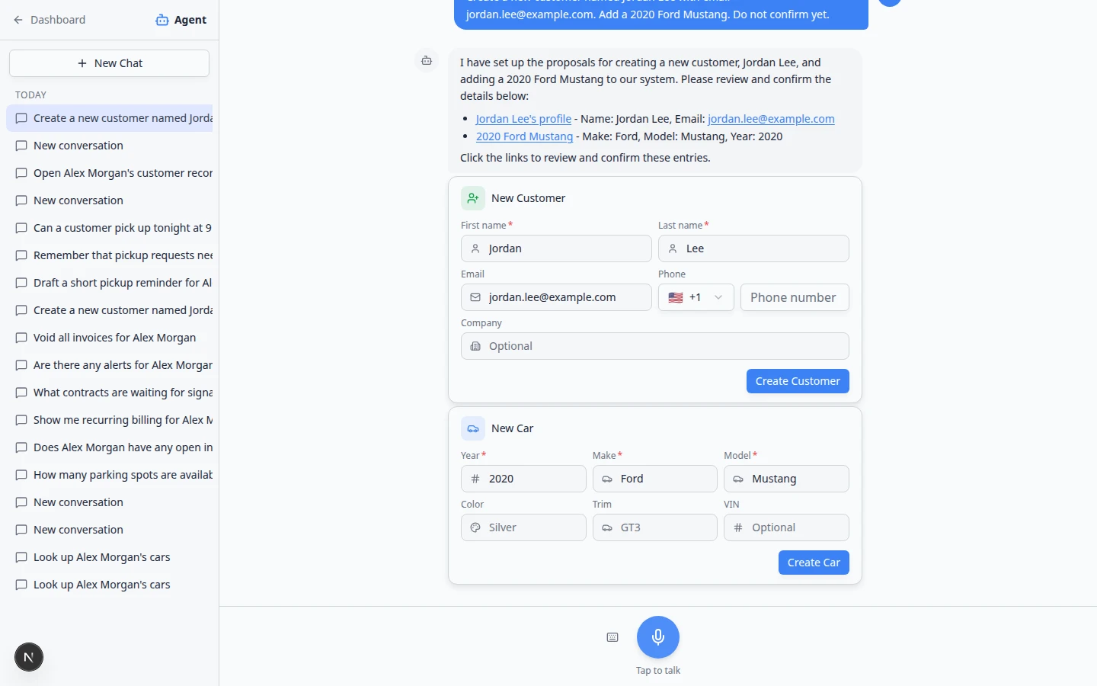Click Create Car button
The width and height of the screenshot is (1097, 686).
click(x=814, y=563)
